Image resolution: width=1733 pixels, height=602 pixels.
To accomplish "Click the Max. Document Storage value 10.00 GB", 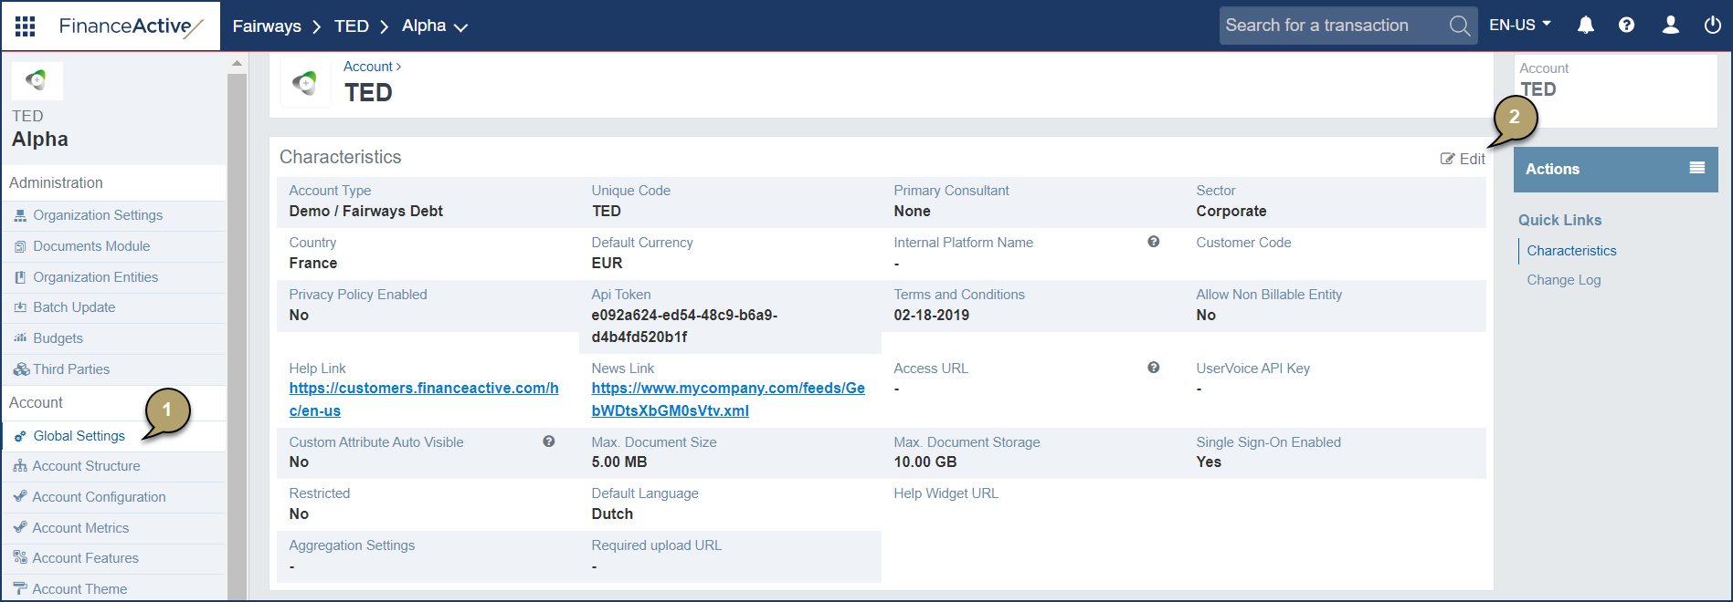I will 925,462.
